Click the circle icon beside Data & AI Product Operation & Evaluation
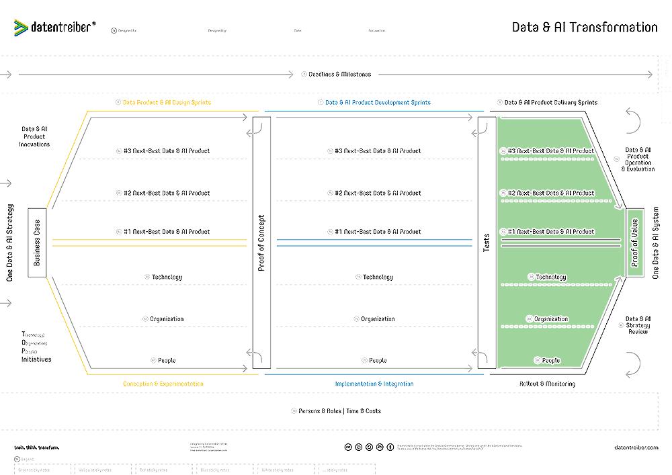This screenshot has height=475, width=672. 617,159
